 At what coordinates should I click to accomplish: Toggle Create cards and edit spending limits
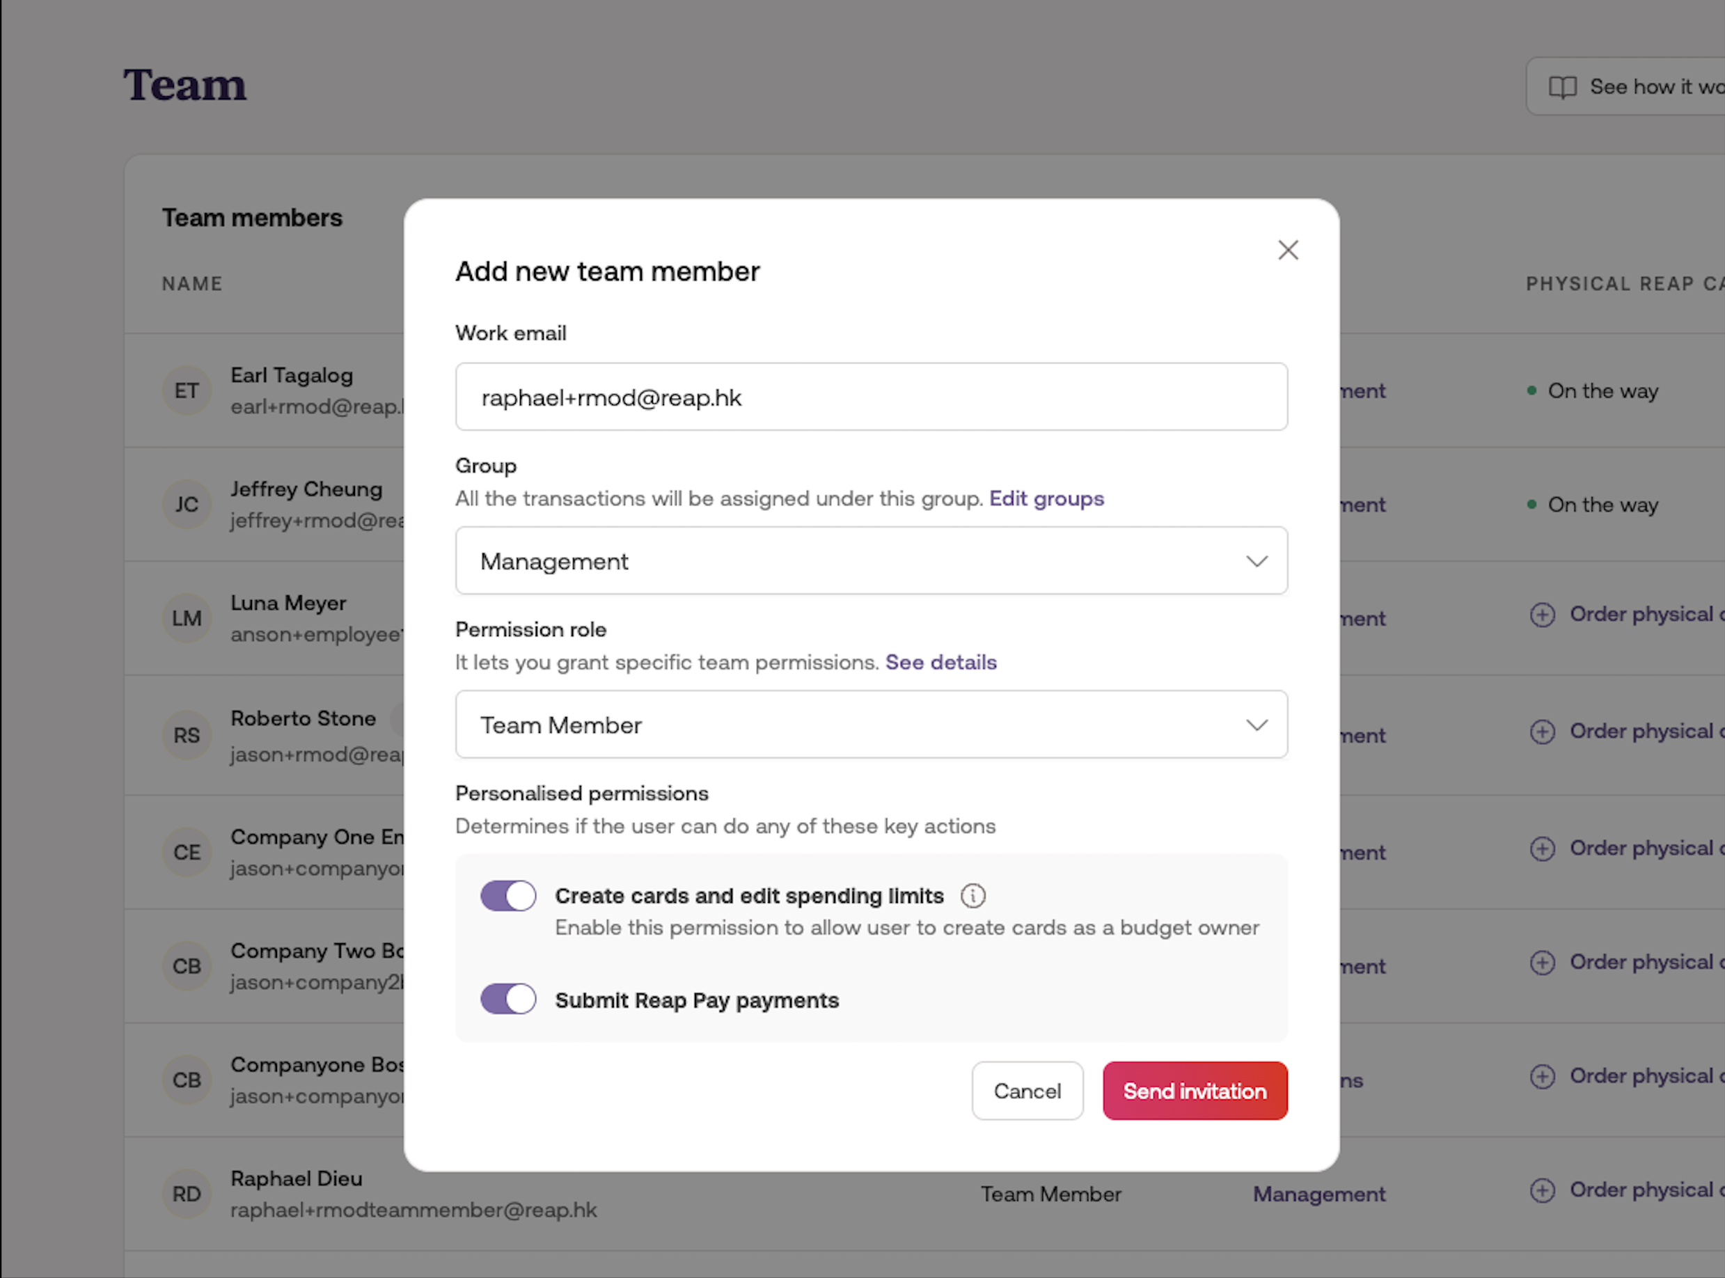click(508, 896)
